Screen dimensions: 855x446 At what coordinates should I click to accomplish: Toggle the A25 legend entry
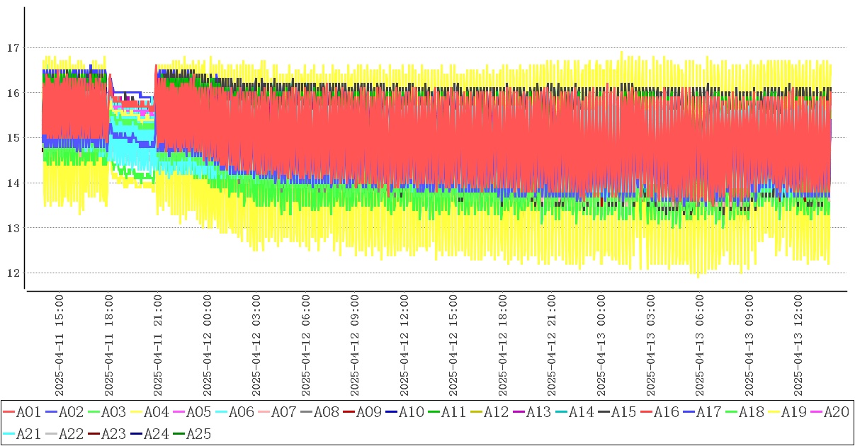[198, 433]
